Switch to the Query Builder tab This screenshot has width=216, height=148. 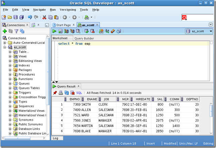click(x=84, y=39)
